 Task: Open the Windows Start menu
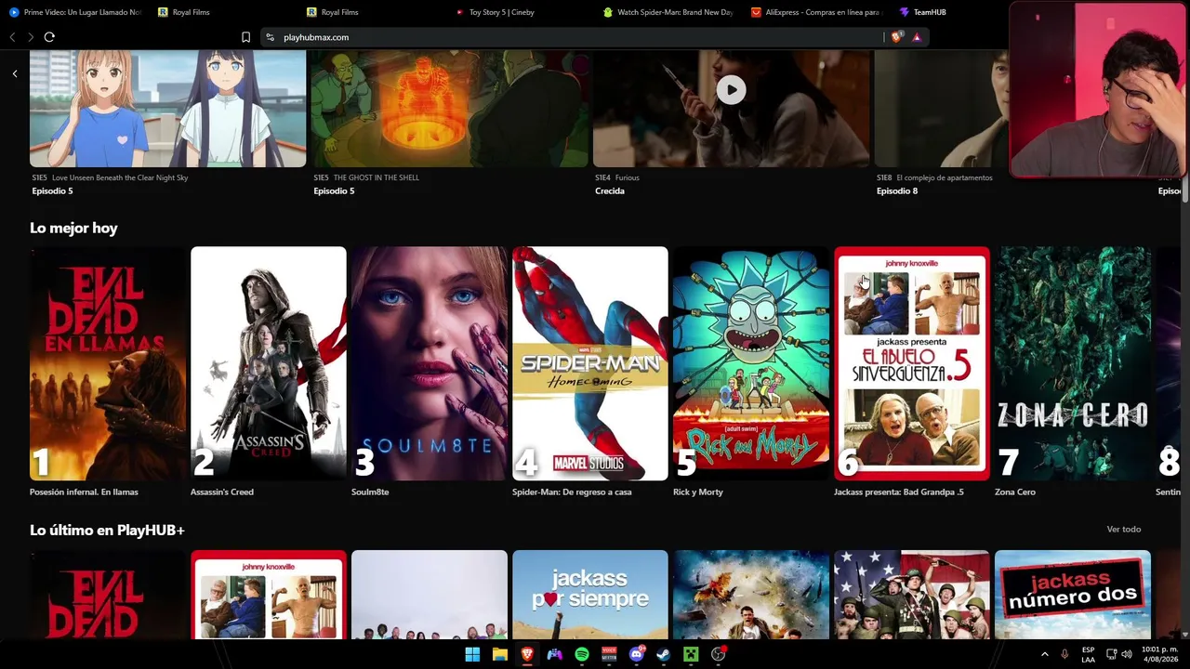472,654
